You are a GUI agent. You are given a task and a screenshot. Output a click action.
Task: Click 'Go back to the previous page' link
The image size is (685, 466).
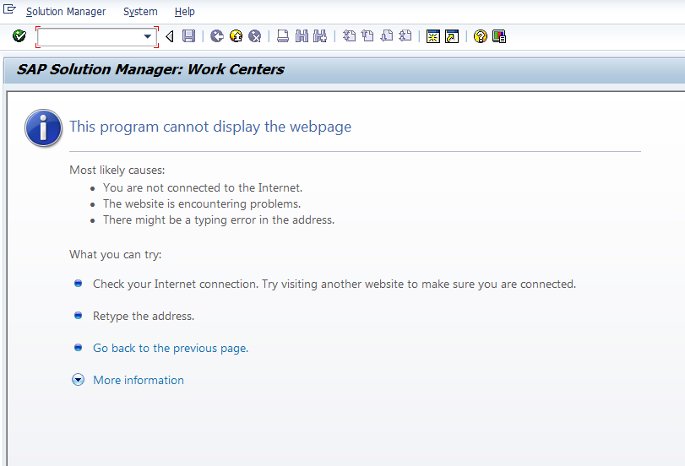click(171, 348)
